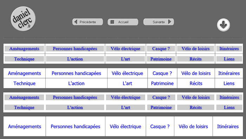Click the right triangle on Suivante button

pos(170,22)
